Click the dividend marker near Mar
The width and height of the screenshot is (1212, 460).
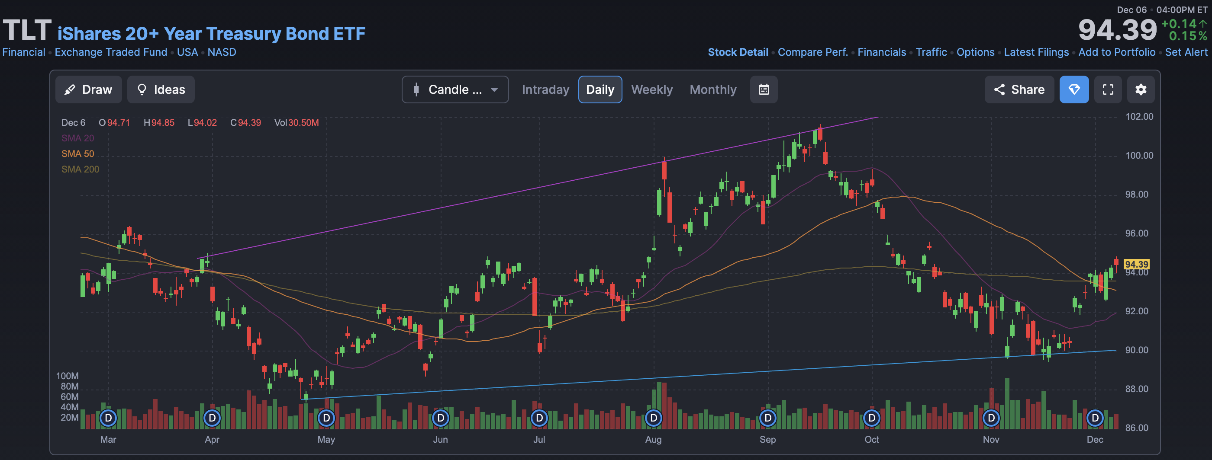pos(108,418)
